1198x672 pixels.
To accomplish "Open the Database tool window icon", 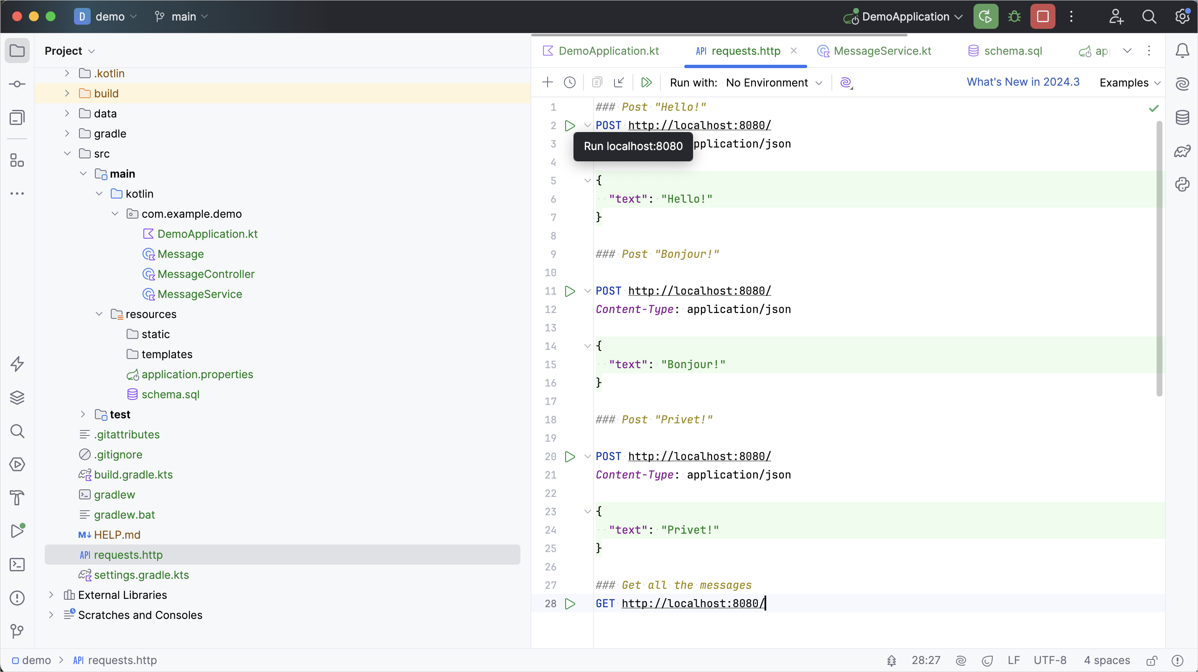I will pos(1182,118).
